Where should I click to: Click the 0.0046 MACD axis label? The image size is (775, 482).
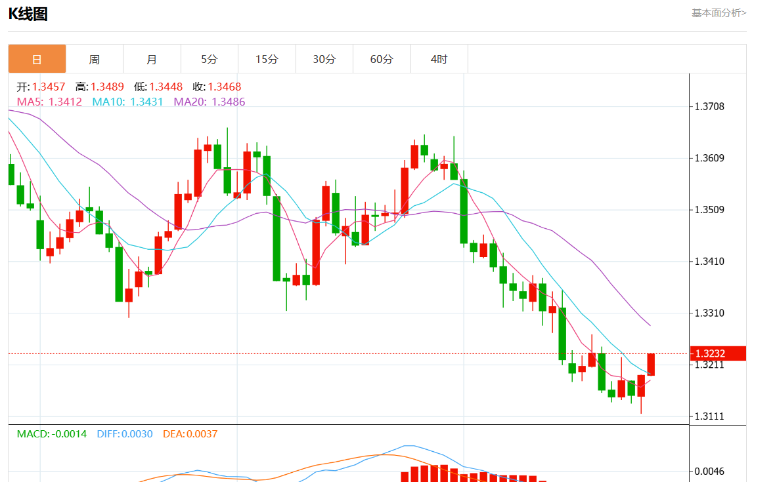709,472
